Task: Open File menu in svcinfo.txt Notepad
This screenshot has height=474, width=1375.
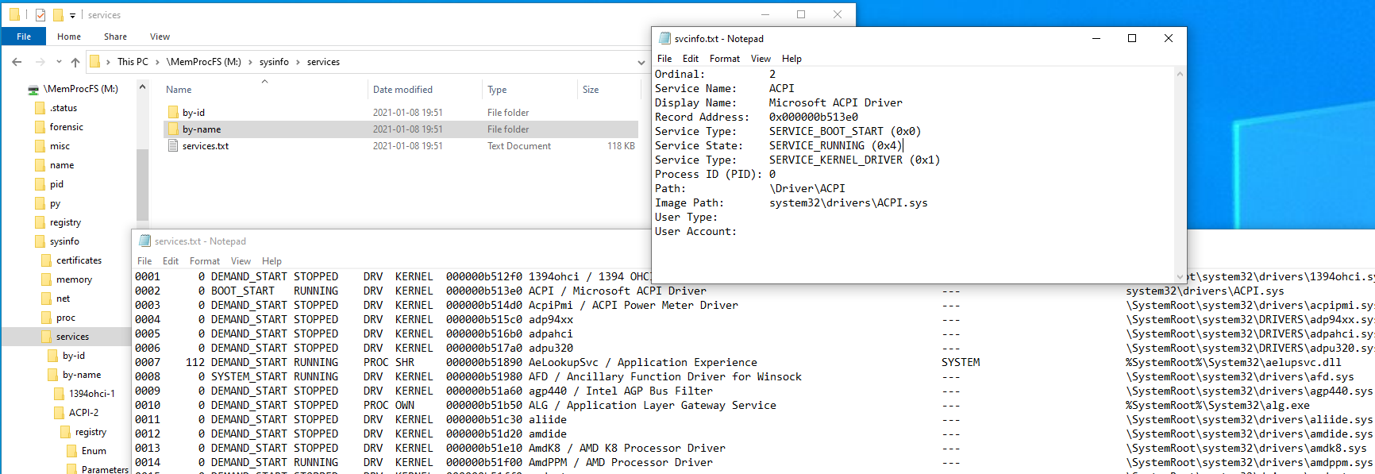Action: 664,59
